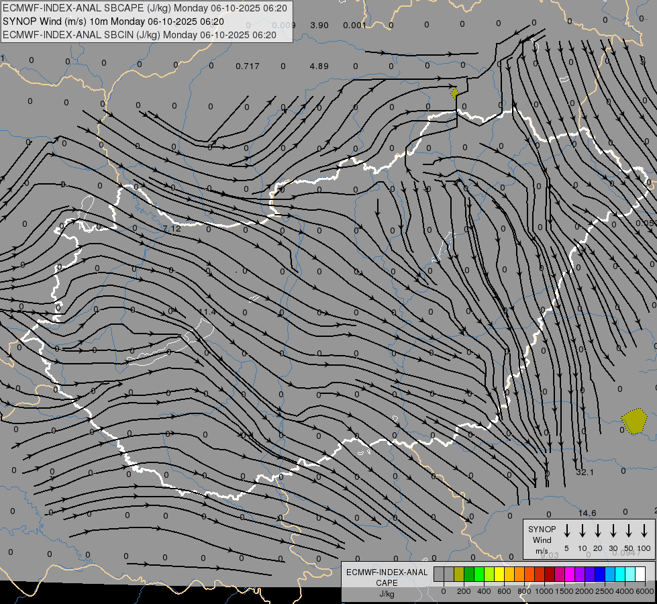The image size is (657, 604).
Task: Click the 7.12 map value
Action: point(172,229)
